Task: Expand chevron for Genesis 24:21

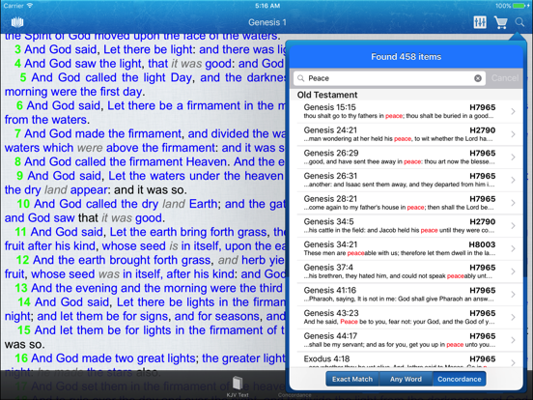Action: (x=514, y=134)
